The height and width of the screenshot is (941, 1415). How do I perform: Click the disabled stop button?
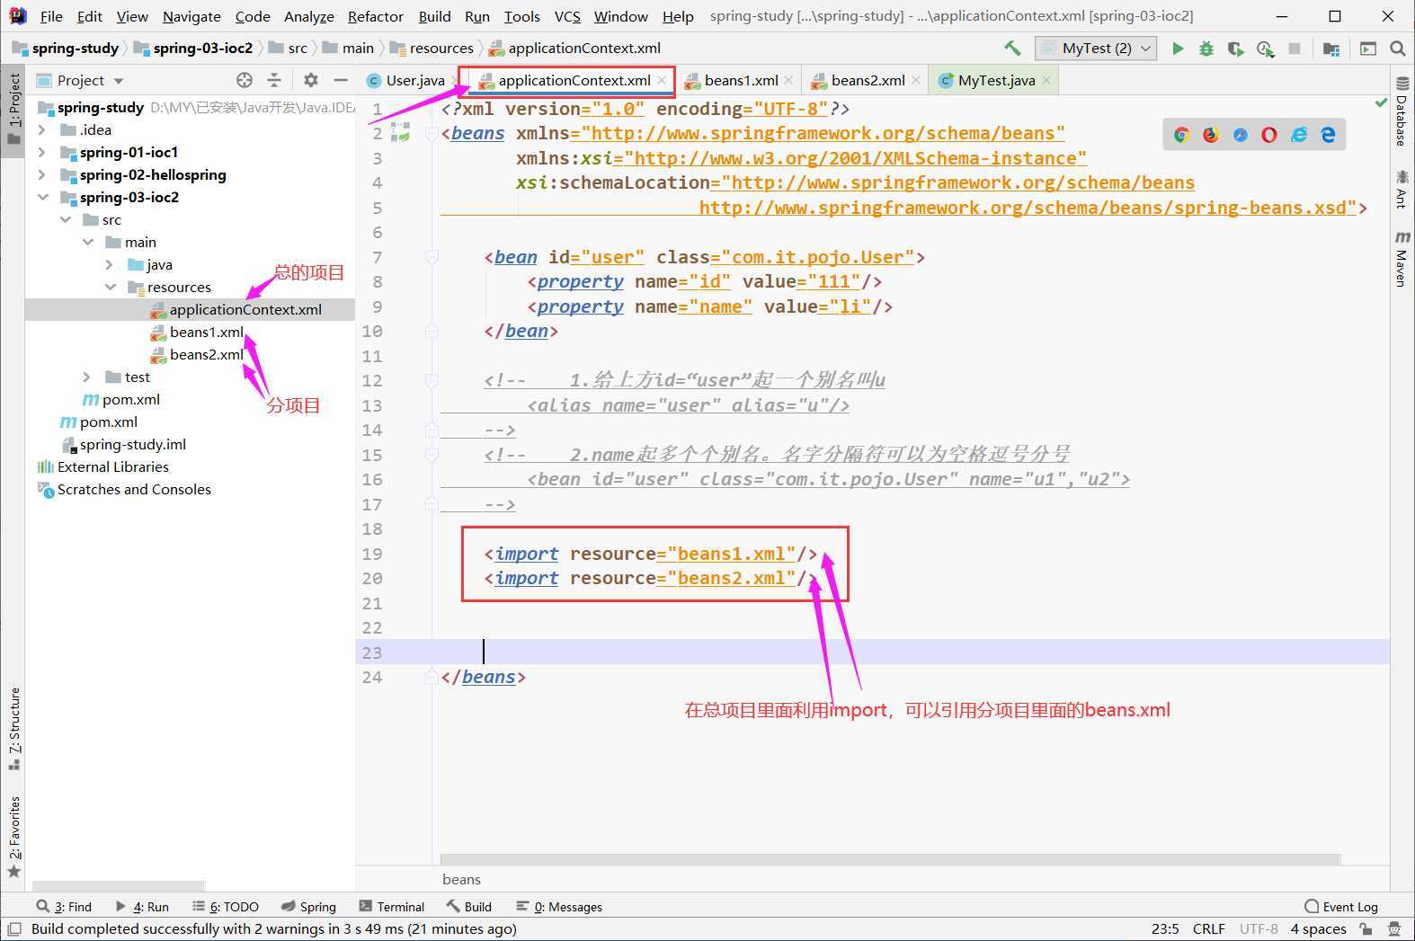1295,49
